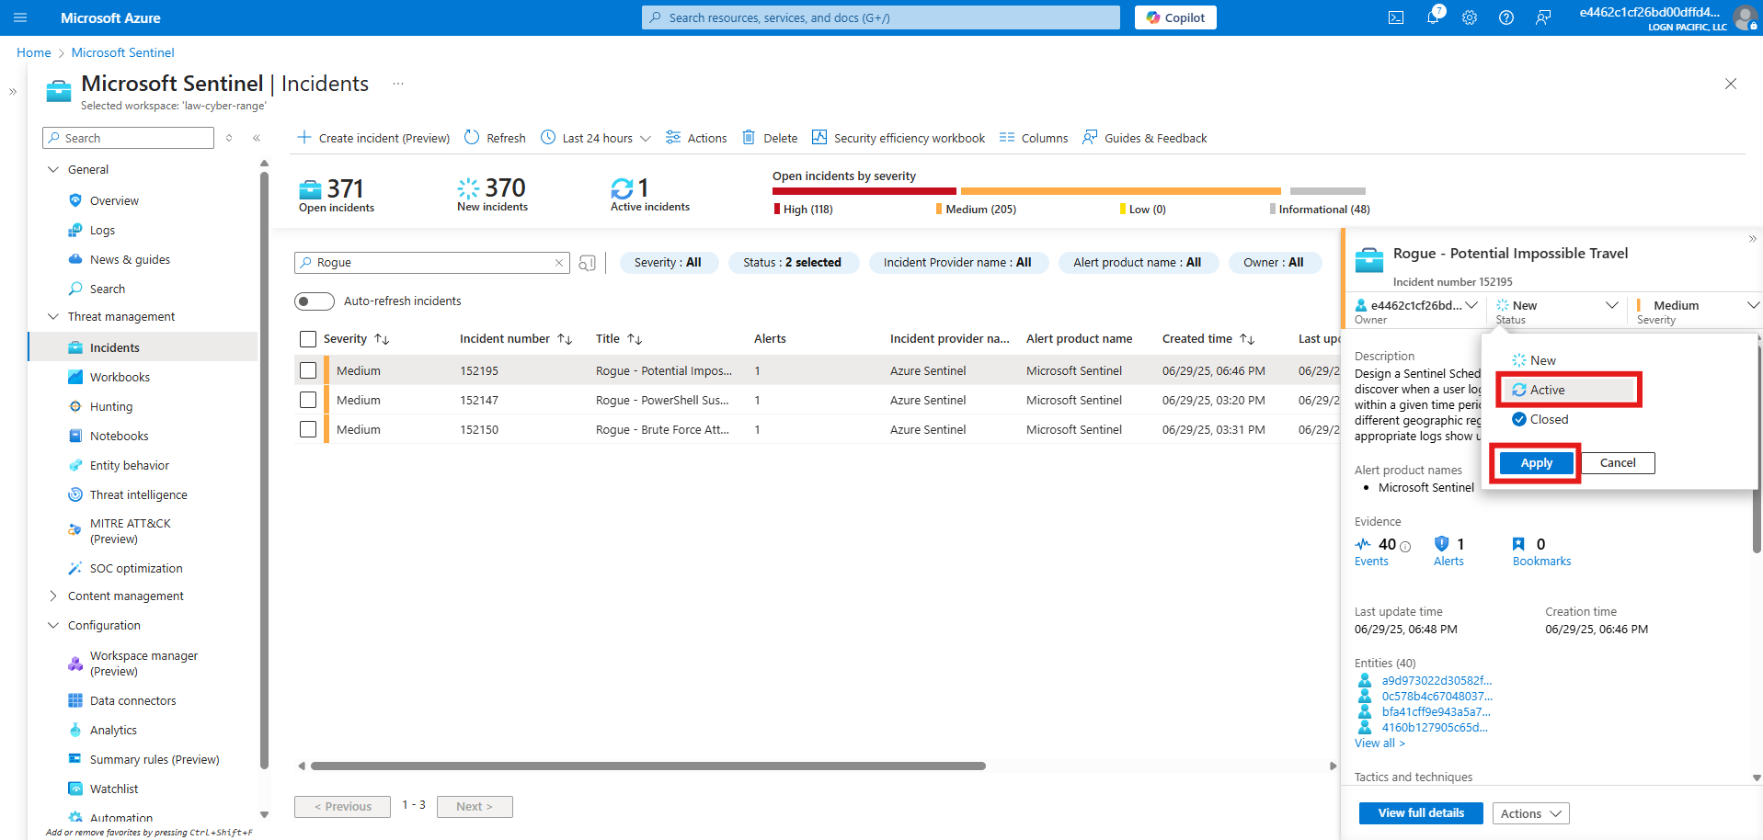Select all incidents with header checkbox
This screenshot has width=1763, height=840.
(308, 339)
